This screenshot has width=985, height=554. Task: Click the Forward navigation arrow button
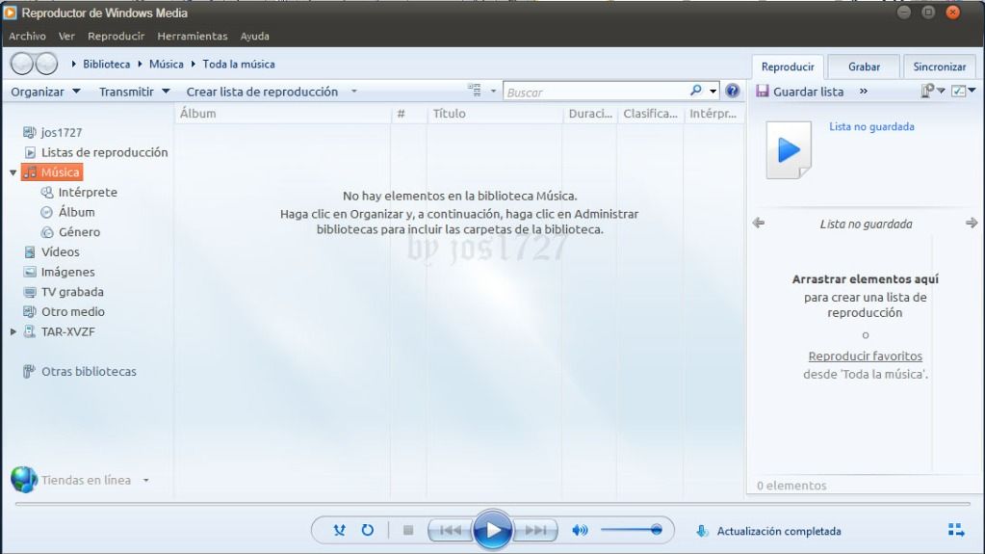pos(46,64)
